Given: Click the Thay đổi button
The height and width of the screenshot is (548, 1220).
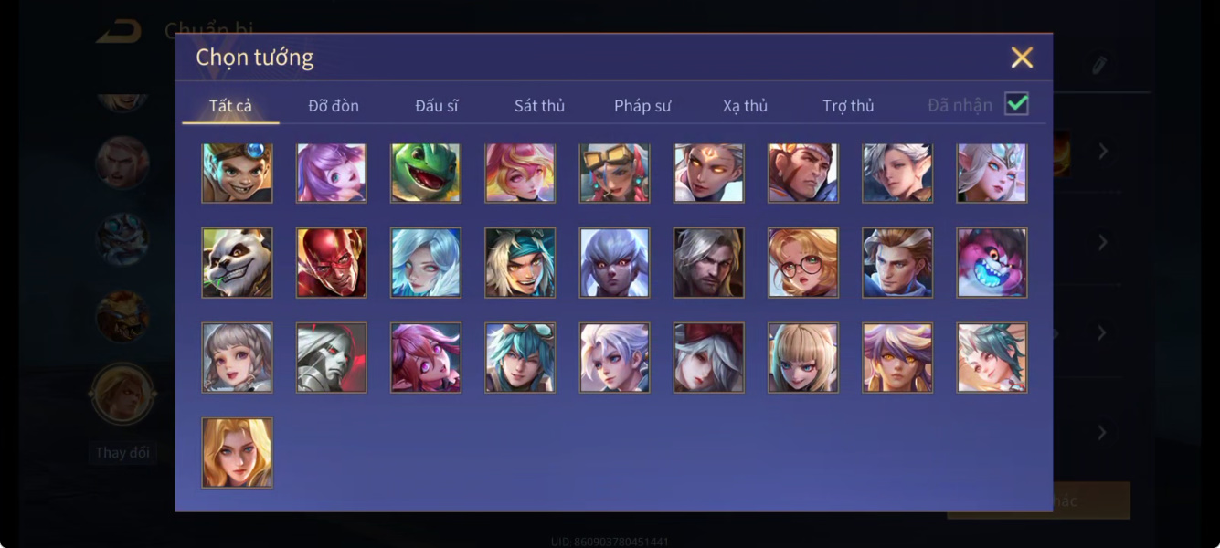Looking at the screenshot, I should pyautogui.click(x=122, y=453).
